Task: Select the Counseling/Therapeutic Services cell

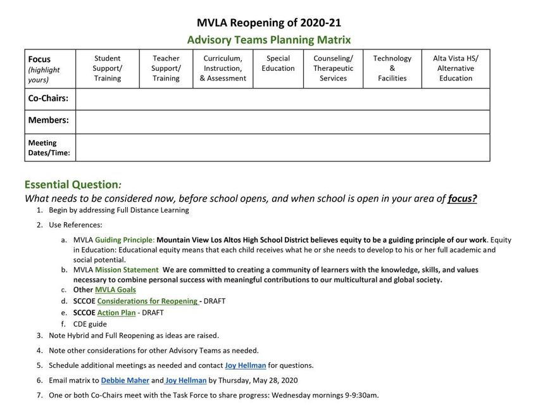Action: (333, 68)
